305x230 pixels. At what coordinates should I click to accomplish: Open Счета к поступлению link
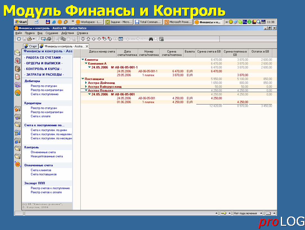point(44,94)
